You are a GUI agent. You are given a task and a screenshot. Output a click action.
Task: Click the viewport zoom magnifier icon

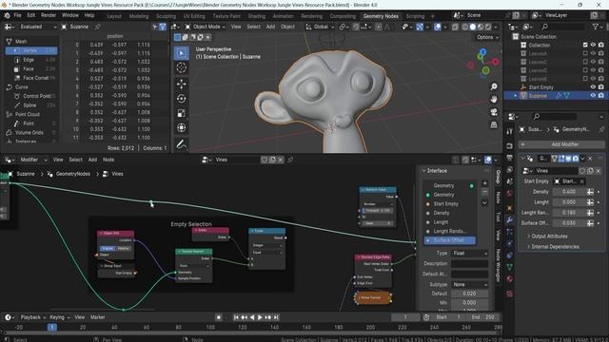click(x=494, y=86)
